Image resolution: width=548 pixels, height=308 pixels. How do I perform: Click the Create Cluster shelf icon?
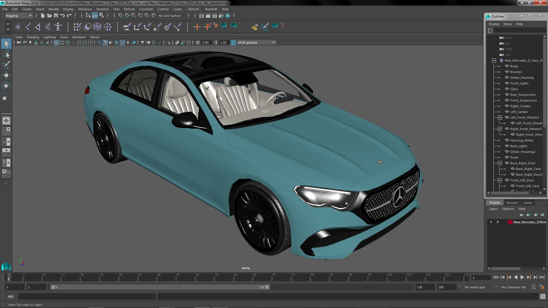(107, 27)
